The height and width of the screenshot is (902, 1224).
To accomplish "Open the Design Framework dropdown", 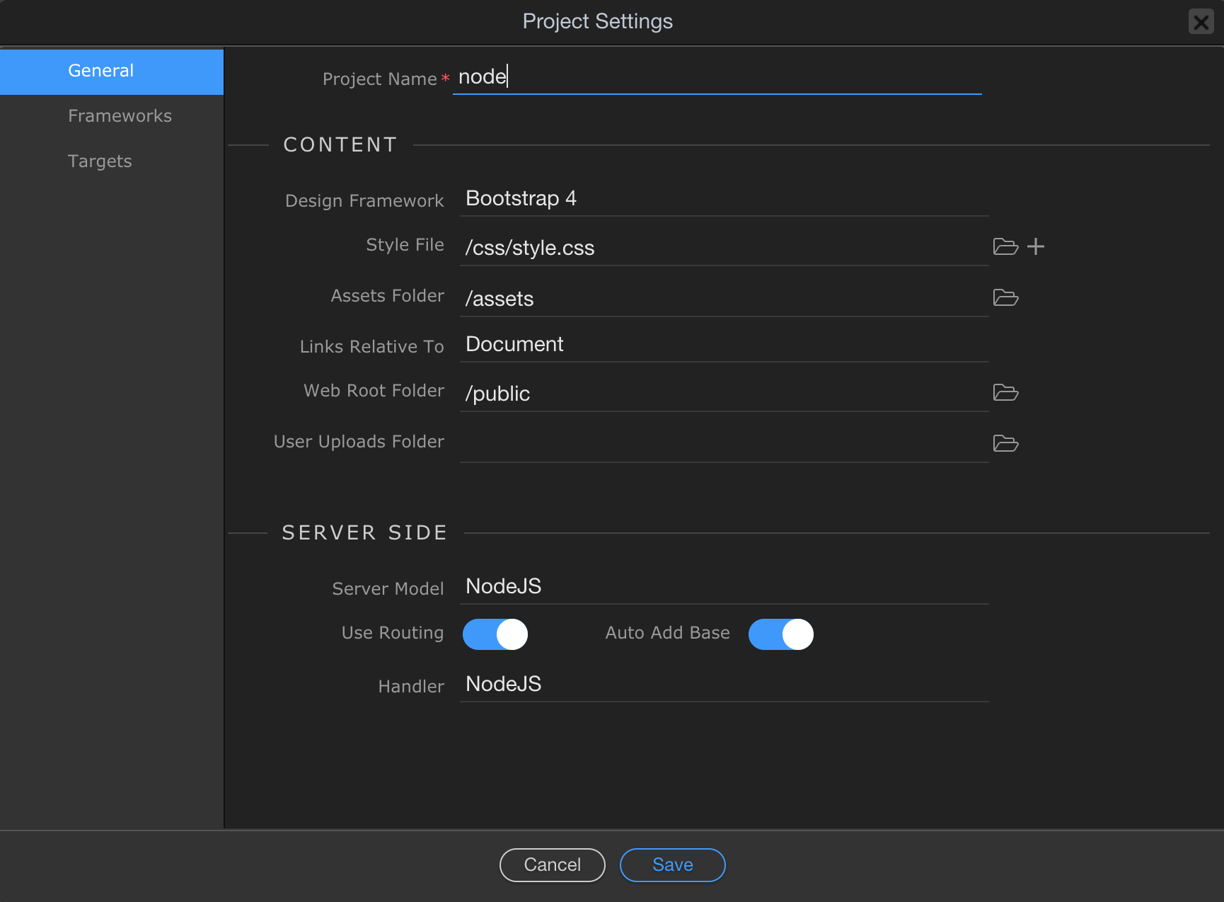I will pyautogui.click(x=724, y=199).
